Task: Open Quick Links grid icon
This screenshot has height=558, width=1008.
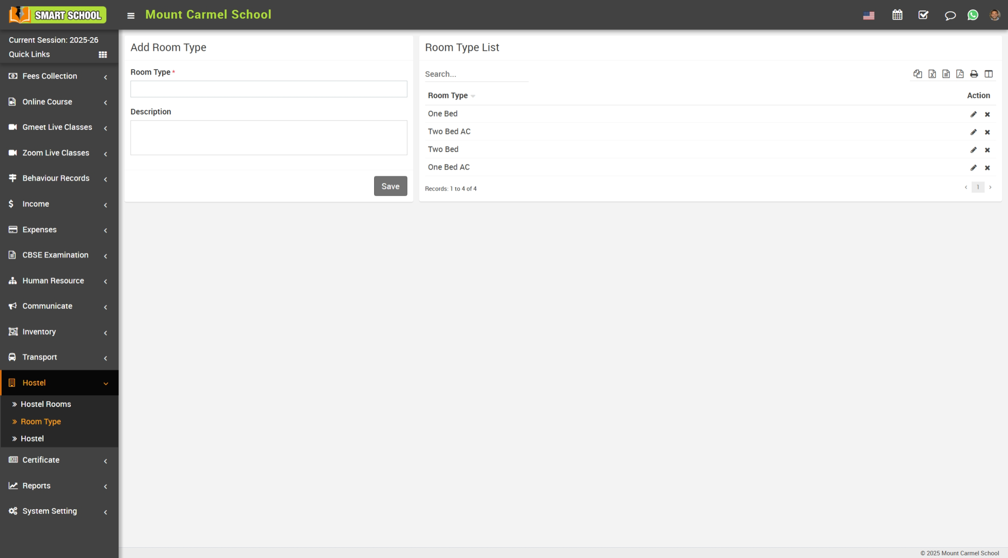Action: tap(103, 55)
